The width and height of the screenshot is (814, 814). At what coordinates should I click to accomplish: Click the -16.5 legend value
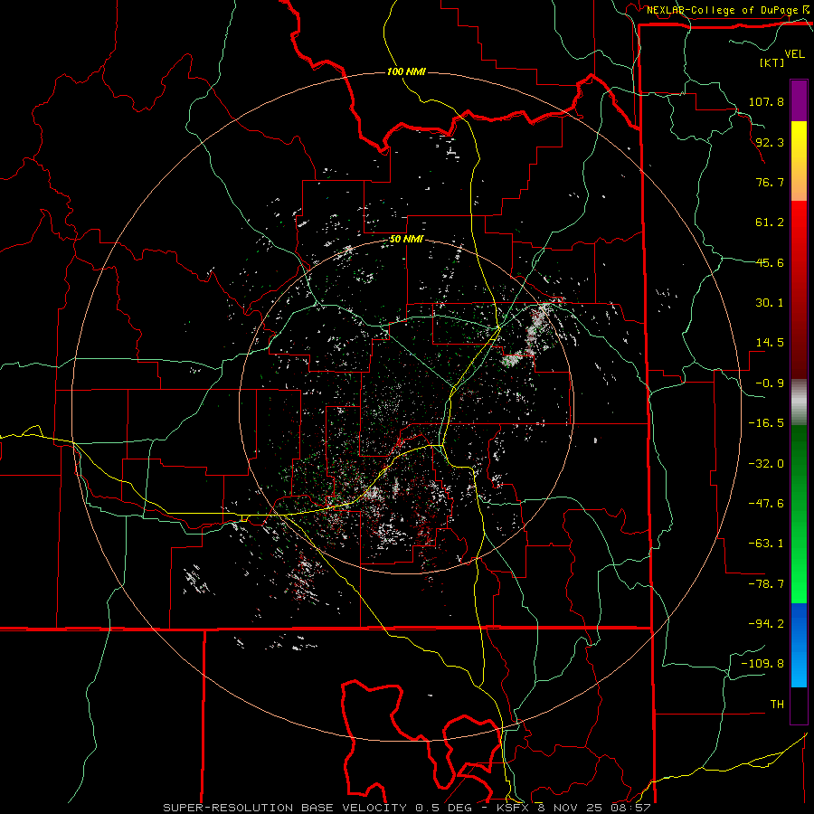click(x=766, y=423)
